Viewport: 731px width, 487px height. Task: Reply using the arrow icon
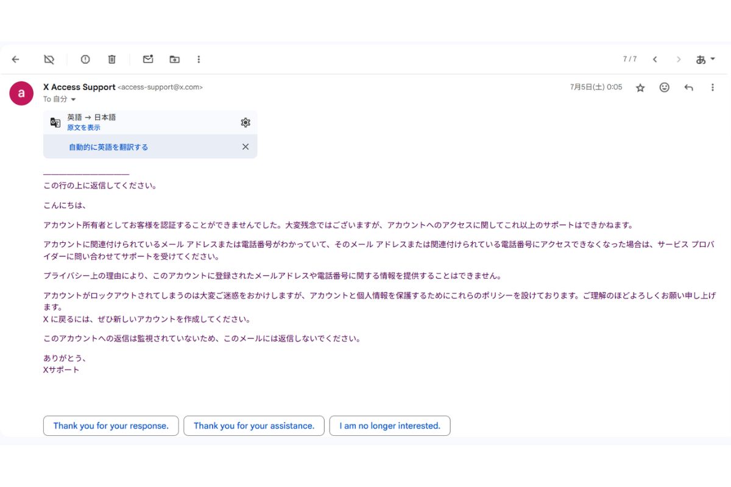[x=689, y=88]
